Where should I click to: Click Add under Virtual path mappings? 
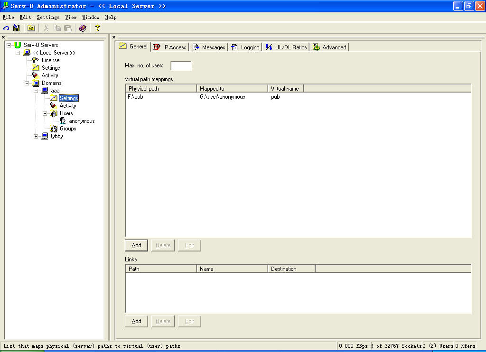pyautogui.click(x=136, y=245)
